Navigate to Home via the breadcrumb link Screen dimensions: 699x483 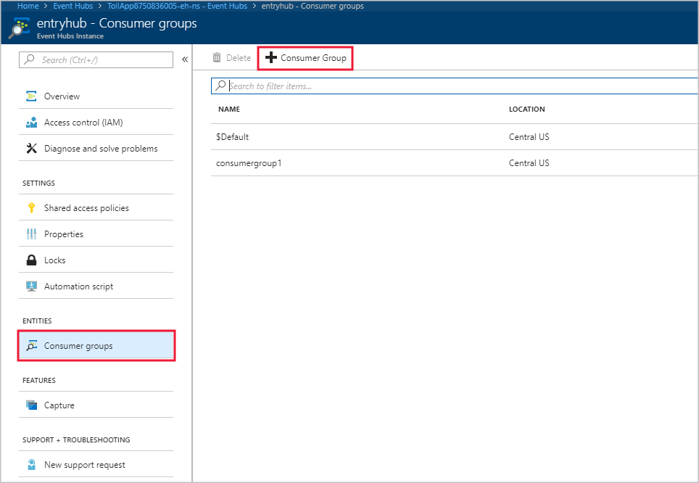pos(28,6)
